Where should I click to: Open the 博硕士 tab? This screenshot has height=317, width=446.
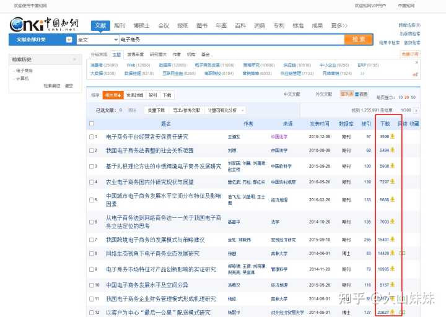tap(142, 25)
